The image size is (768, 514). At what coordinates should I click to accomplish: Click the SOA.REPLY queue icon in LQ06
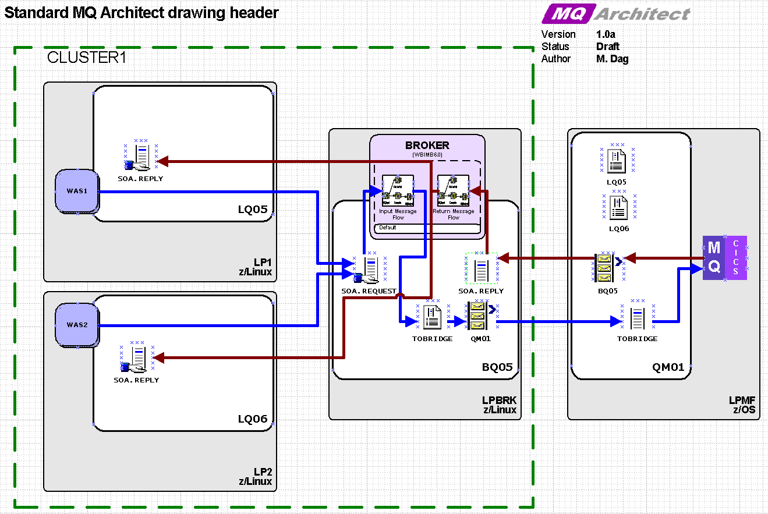(x=137, y=359)
